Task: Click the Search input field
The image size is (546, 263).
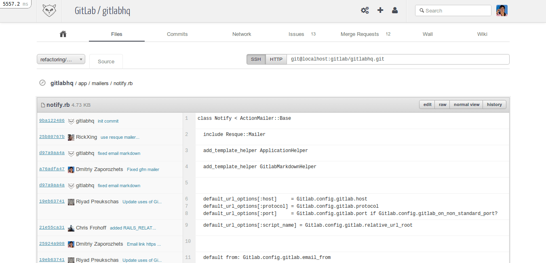Action: 457,11
